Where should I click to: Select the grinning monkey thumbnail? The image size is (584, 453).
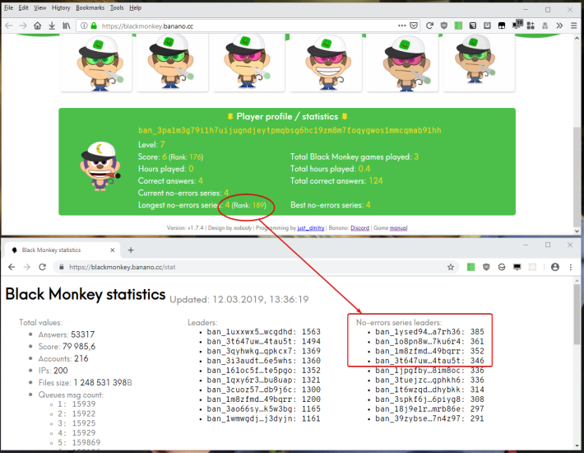click(326, 63)
